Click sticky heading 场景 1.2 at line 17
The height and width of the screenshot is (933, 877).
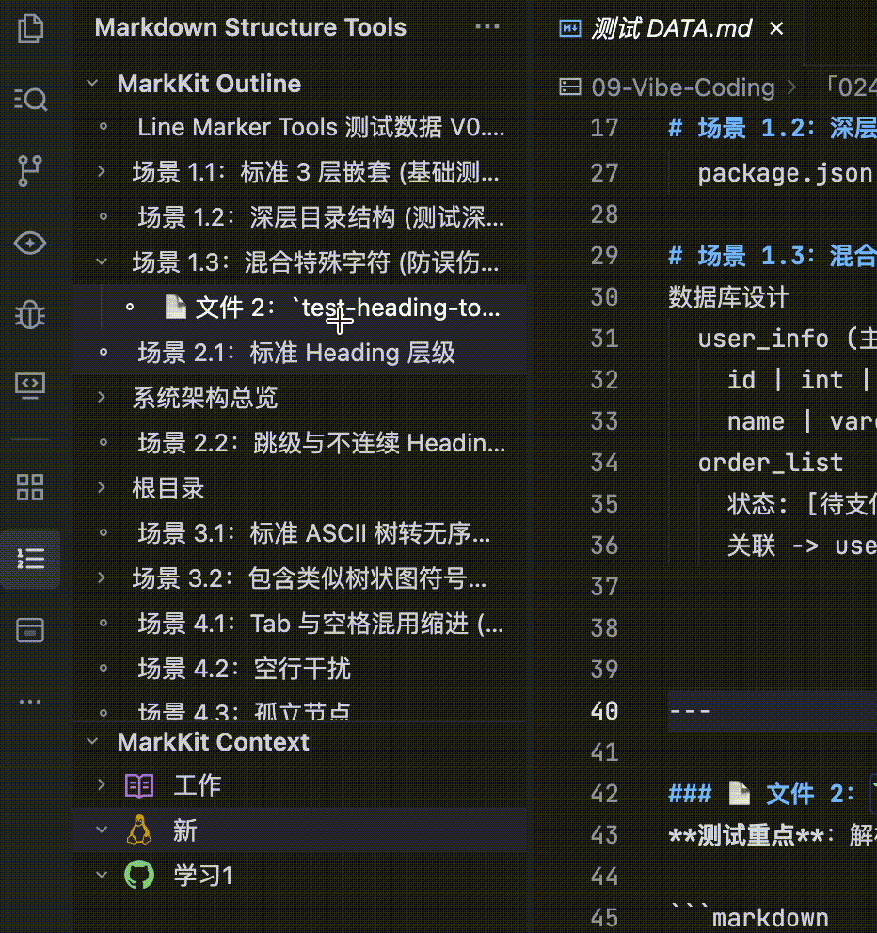pyautogui.click(x=773, y=127)
